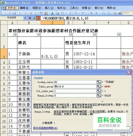Click the Redo toolbar icon
133x136 pixels.
click(x=83, y=13)
